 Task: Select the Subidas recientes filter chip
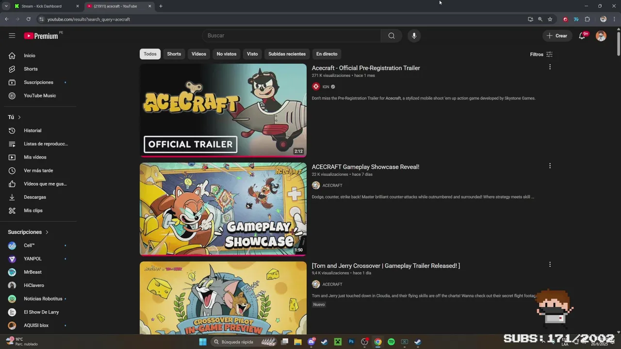point(287,54)
